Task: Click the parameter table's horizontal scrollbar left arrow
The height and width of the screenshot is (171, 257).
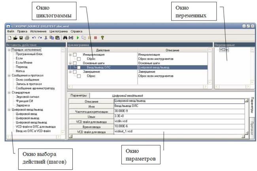Action: 71,136
